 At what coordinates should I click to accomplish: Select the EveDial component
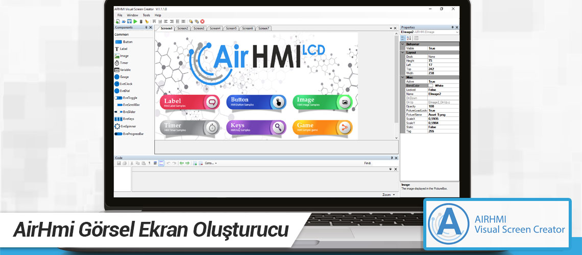pos(122,91)
